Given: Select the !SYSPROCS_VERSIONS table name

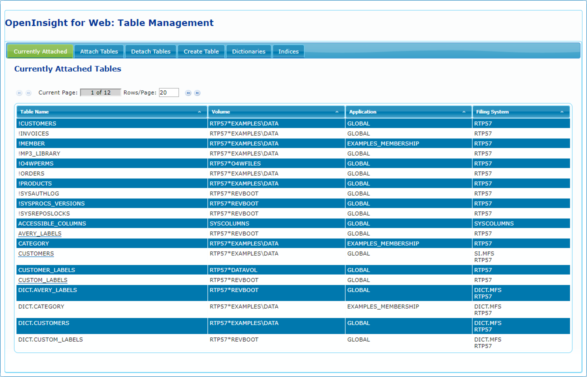Looking at the screenshot, I should [x=51, y=203].
